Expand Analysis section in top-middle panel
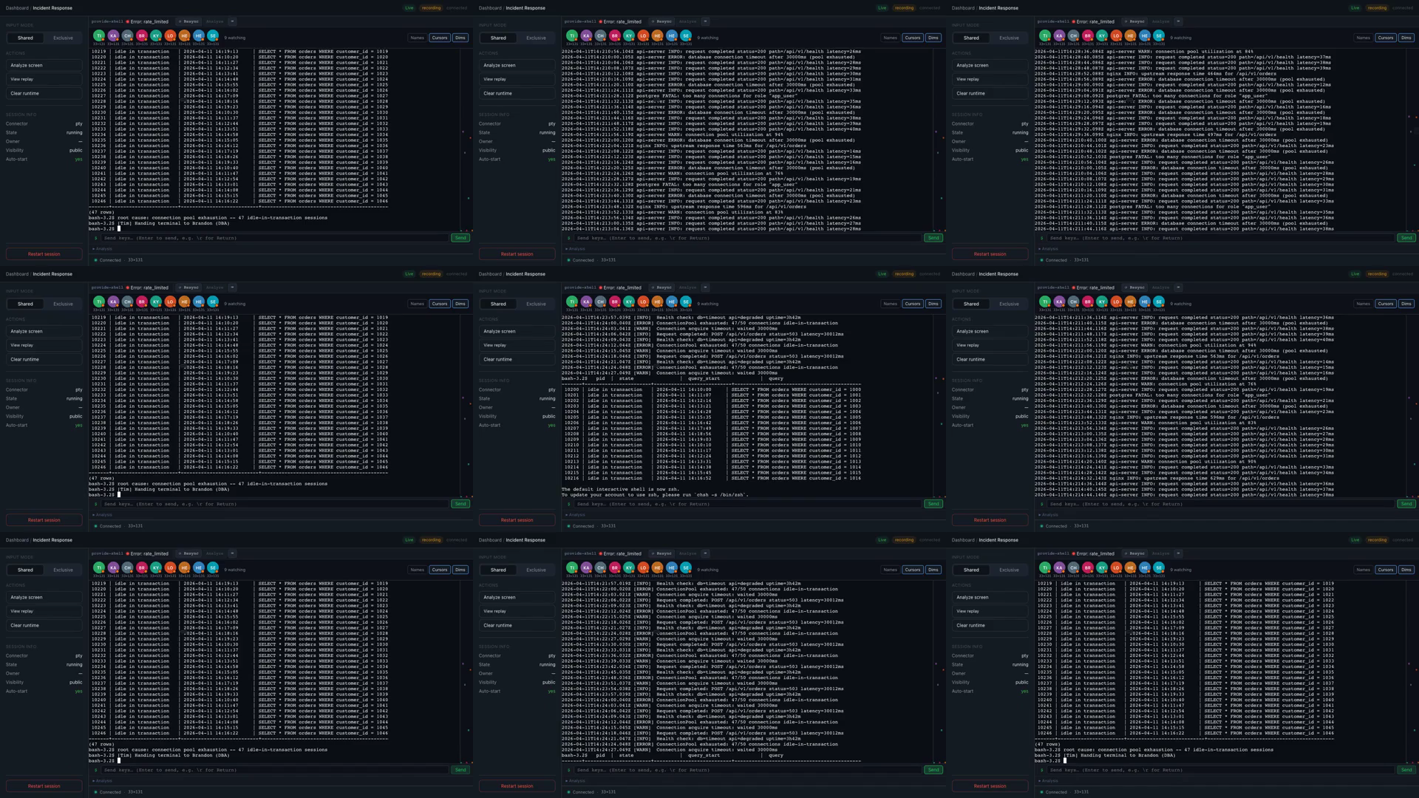Image resolution: width=1419 pixels, height=798 pixels. (x=576, y=249)
